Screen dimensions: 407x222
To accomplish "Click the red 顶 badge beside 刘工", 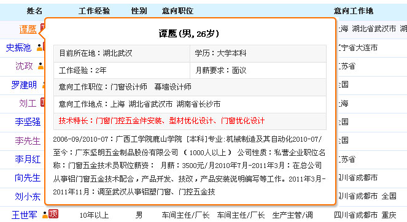I will click(x=43, y=102).
